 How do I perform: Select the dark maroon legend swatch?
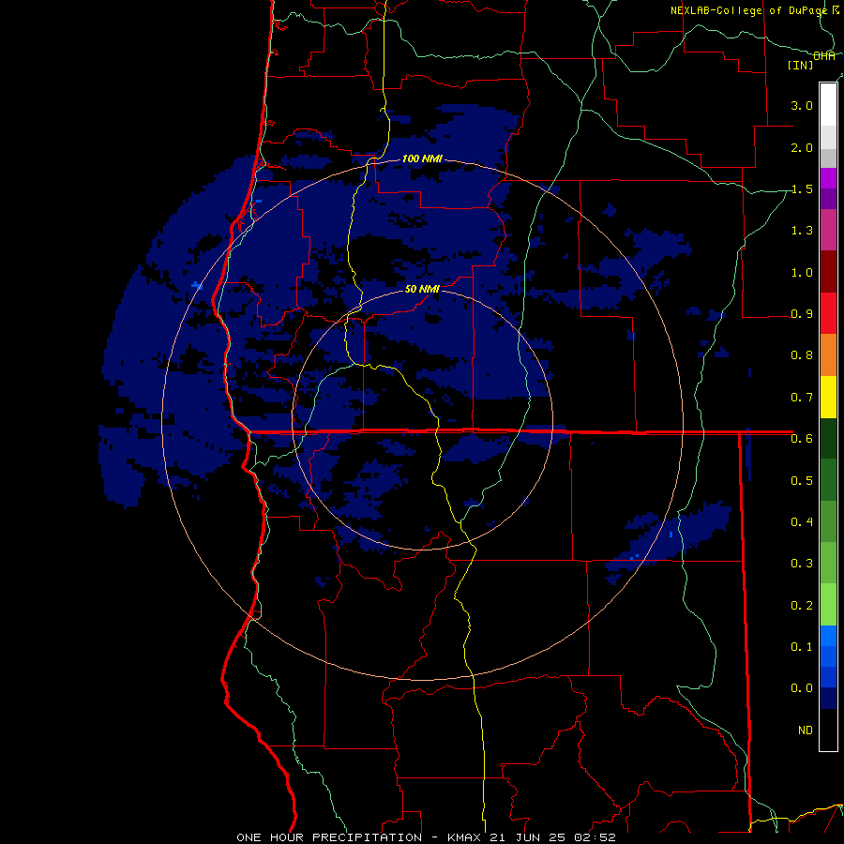point(828,271)
